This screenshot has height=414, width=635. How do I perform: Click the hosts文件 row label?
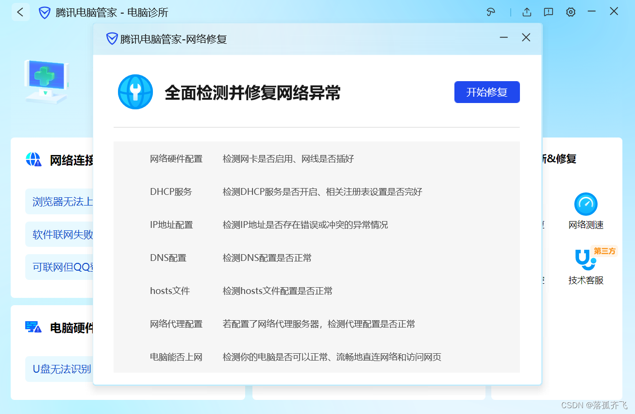170,291
